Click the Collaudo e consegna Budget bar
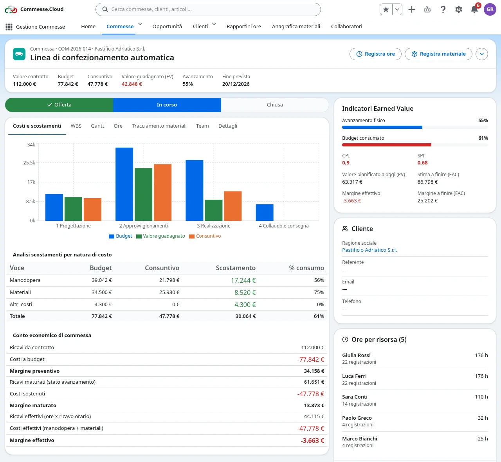 pos(265,213)
